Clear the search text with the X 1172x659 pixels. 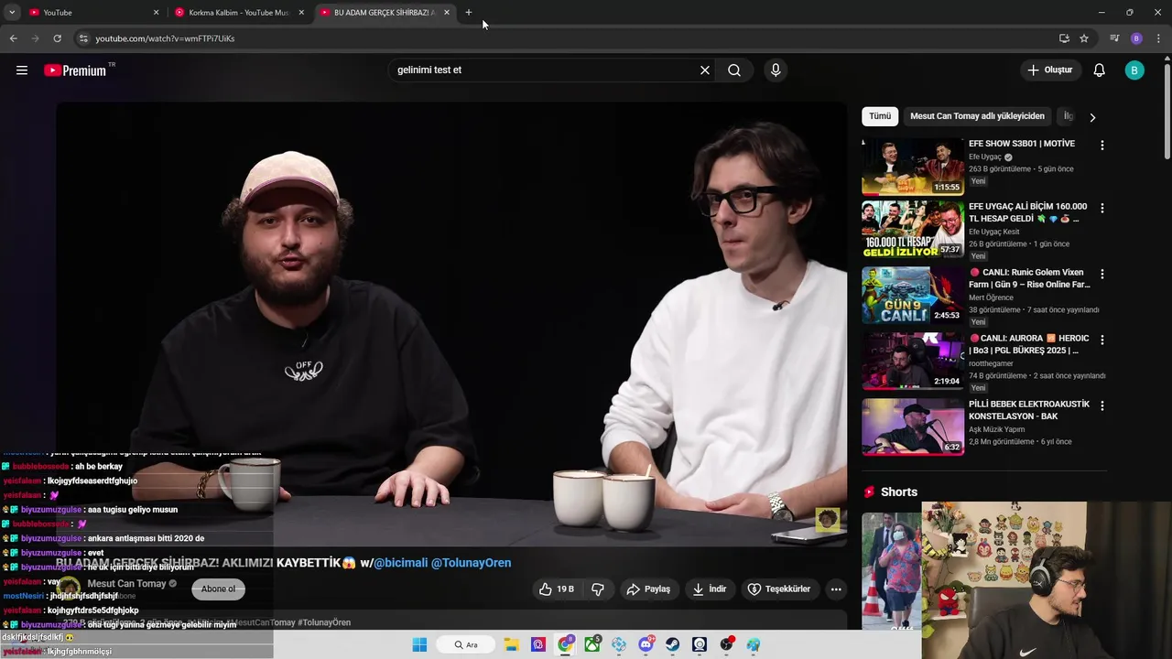coord(705,70)
